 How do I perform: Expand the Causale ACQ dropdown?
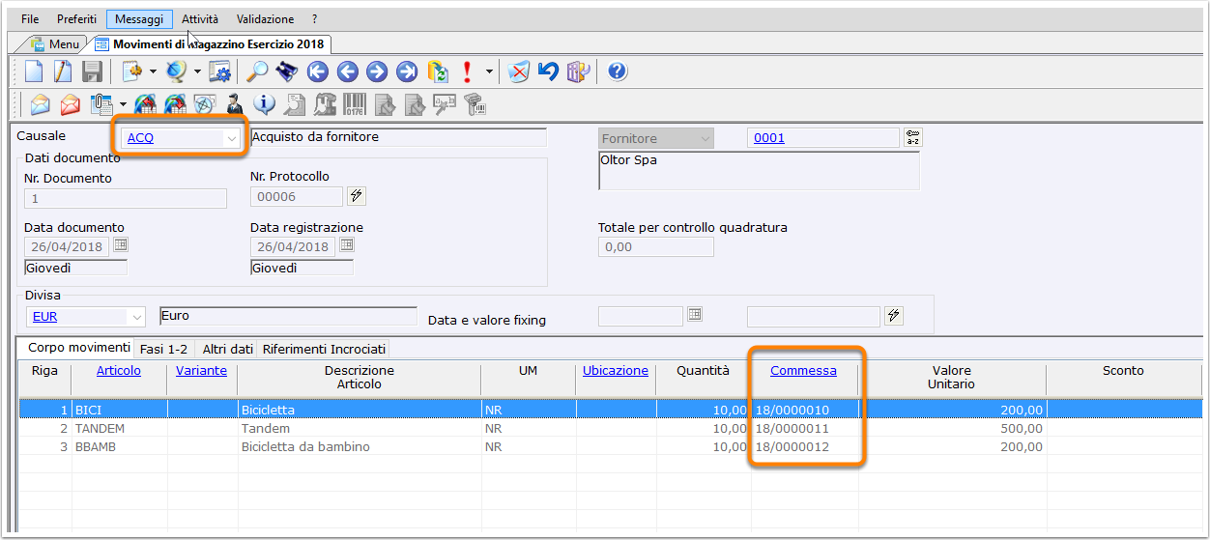click(231, 138)
